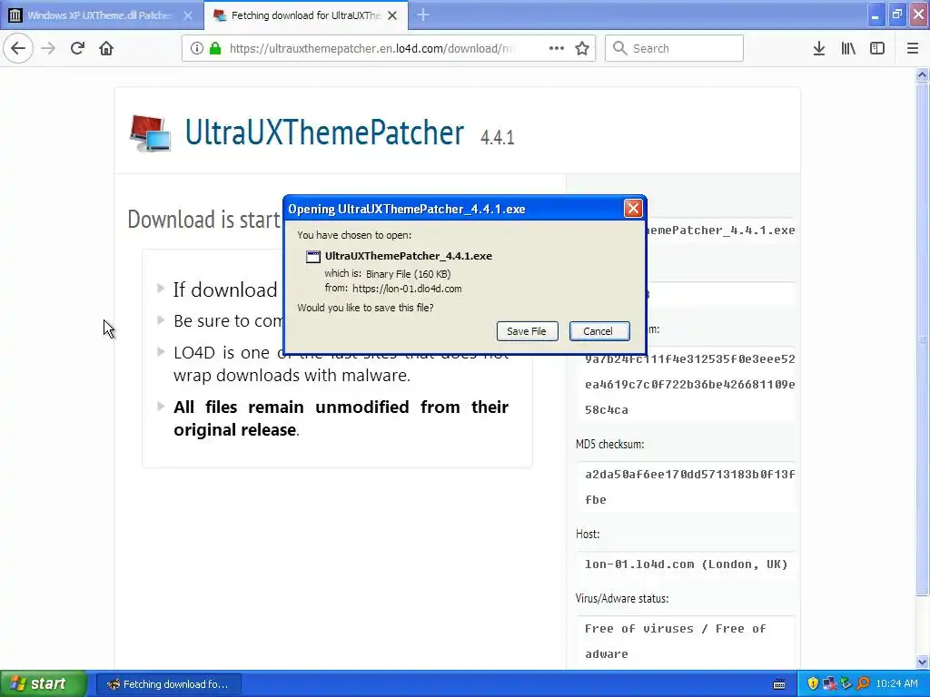The image size is (930, 697).
Task: Click the vertical scrollbar thumb
Action: pyautogui.click(x=922, y=338)
